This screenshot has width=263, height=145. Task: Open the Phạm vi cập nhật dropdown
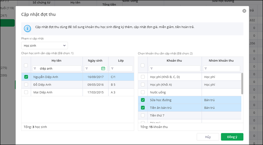click(44, 45)
